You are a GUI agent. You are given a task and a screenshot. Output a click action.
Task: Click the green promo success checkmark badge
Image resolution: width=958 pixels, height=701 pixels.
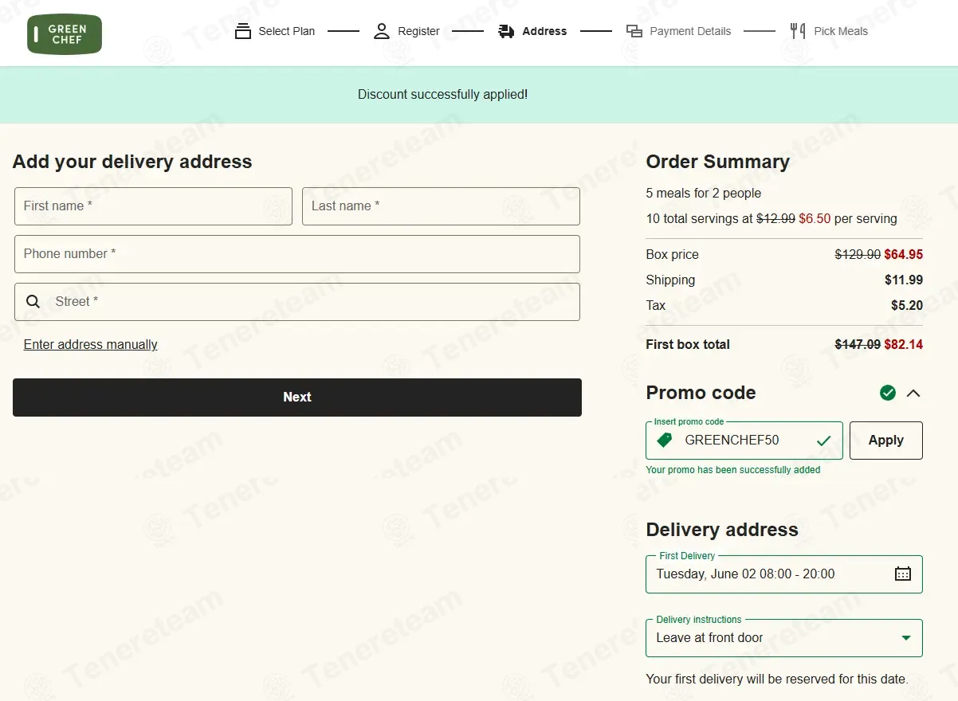point(888,393)
